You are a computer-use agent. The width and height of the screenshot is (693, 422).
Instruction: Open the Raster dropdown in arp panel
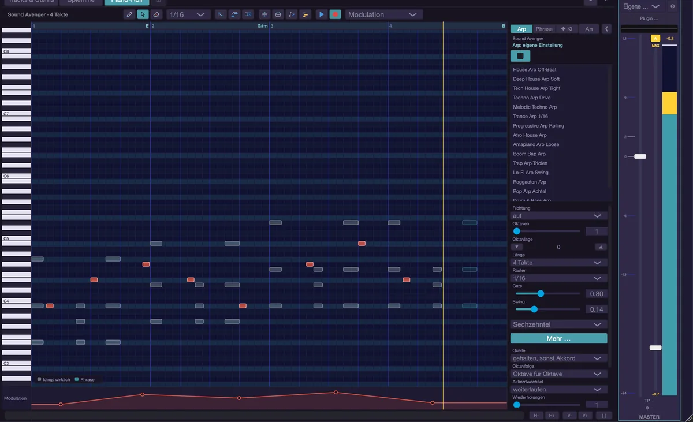(558, 278)
